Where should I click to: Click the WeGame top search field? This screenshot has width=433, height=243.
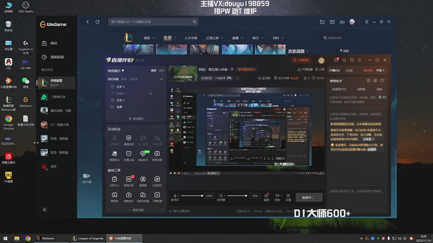tap(153, 22)
